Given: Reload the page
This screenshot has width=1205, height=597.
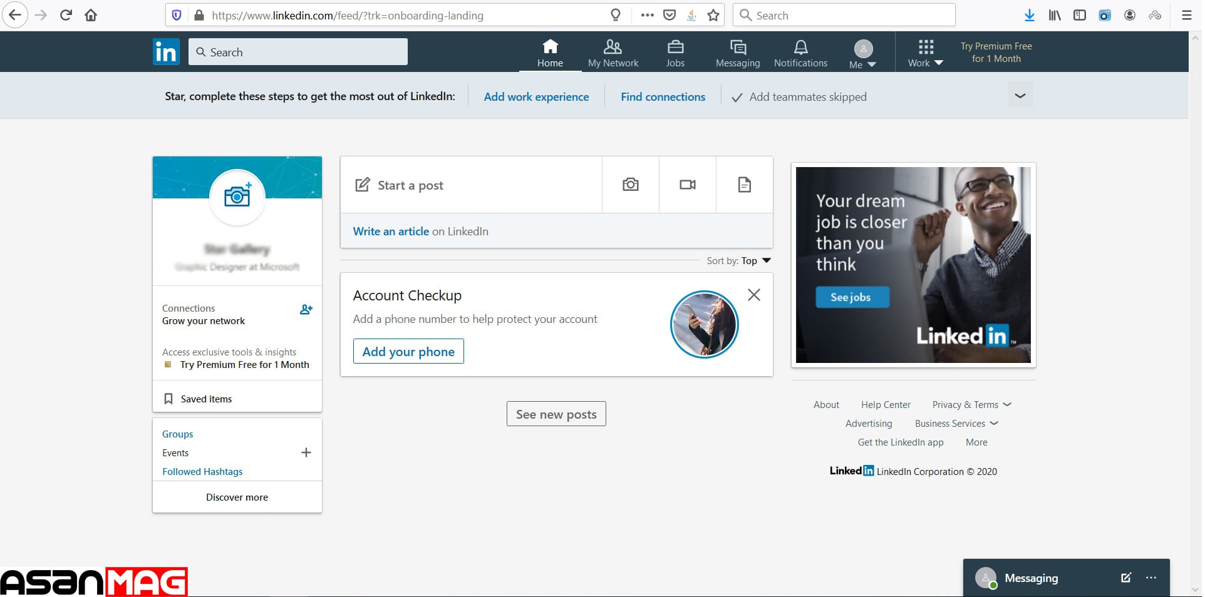Looking at the screenshot, I should coord(66,15).
